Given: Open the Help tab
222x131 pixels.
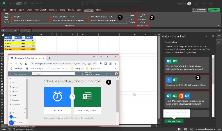Looking at the screenshot, I should (x=98, y=10).
